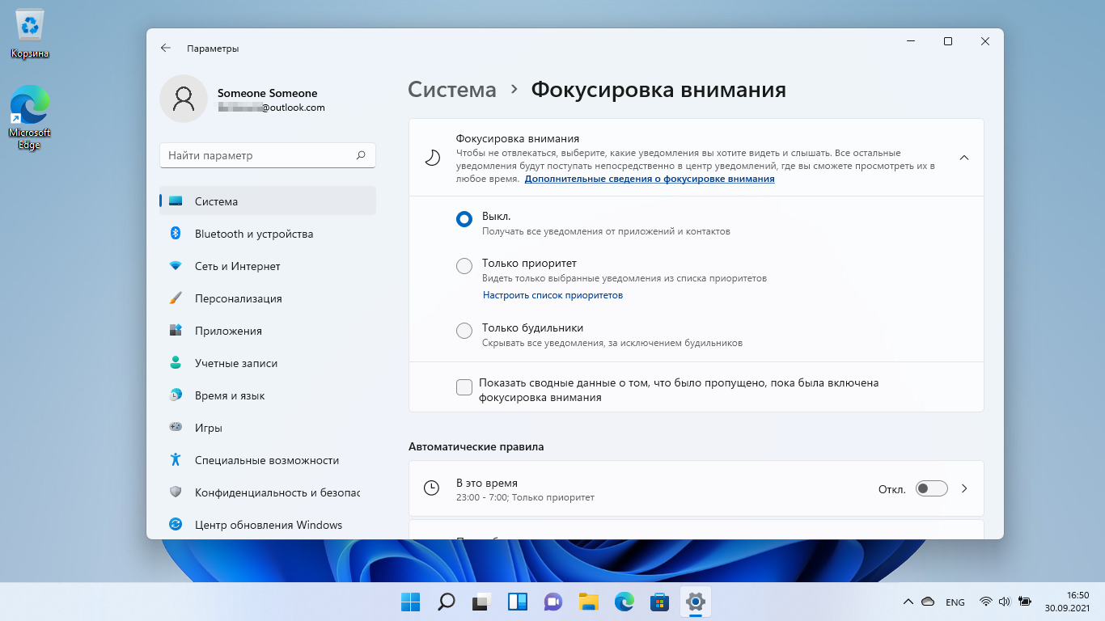This screenshot has height=621, width=1105.
Task: Open File Explorer from the taskbar
Action: 589,602
